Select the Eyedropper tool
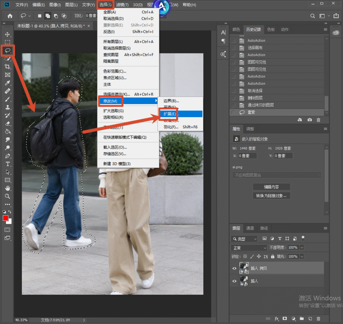This screenshot has width=343, height=324. 7,83
